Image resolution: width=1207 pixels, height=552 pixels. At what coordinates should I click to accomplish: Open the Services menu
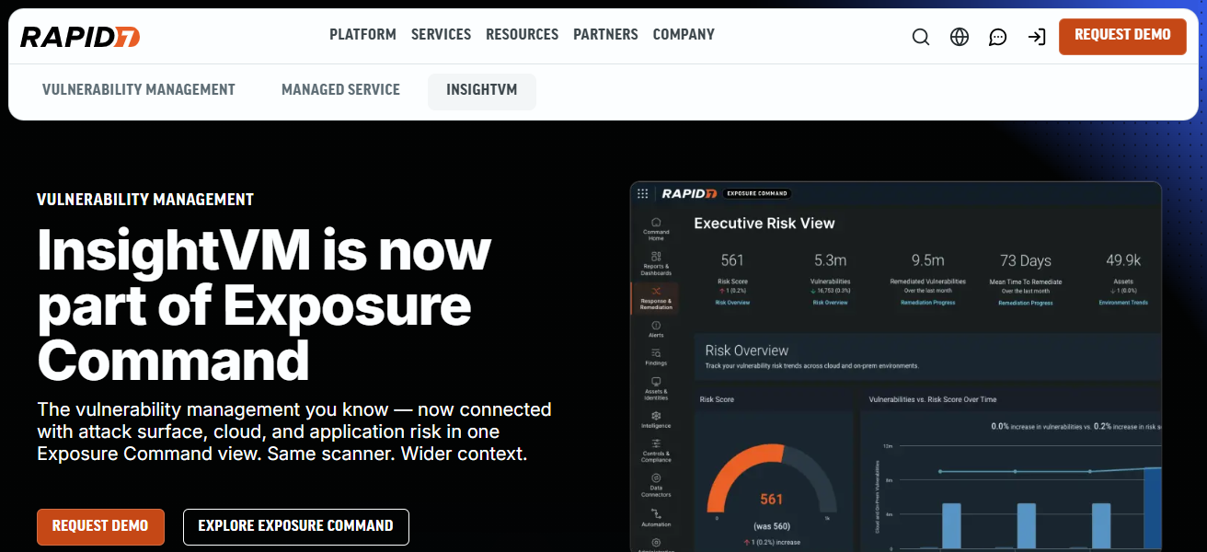pos(441,34)
